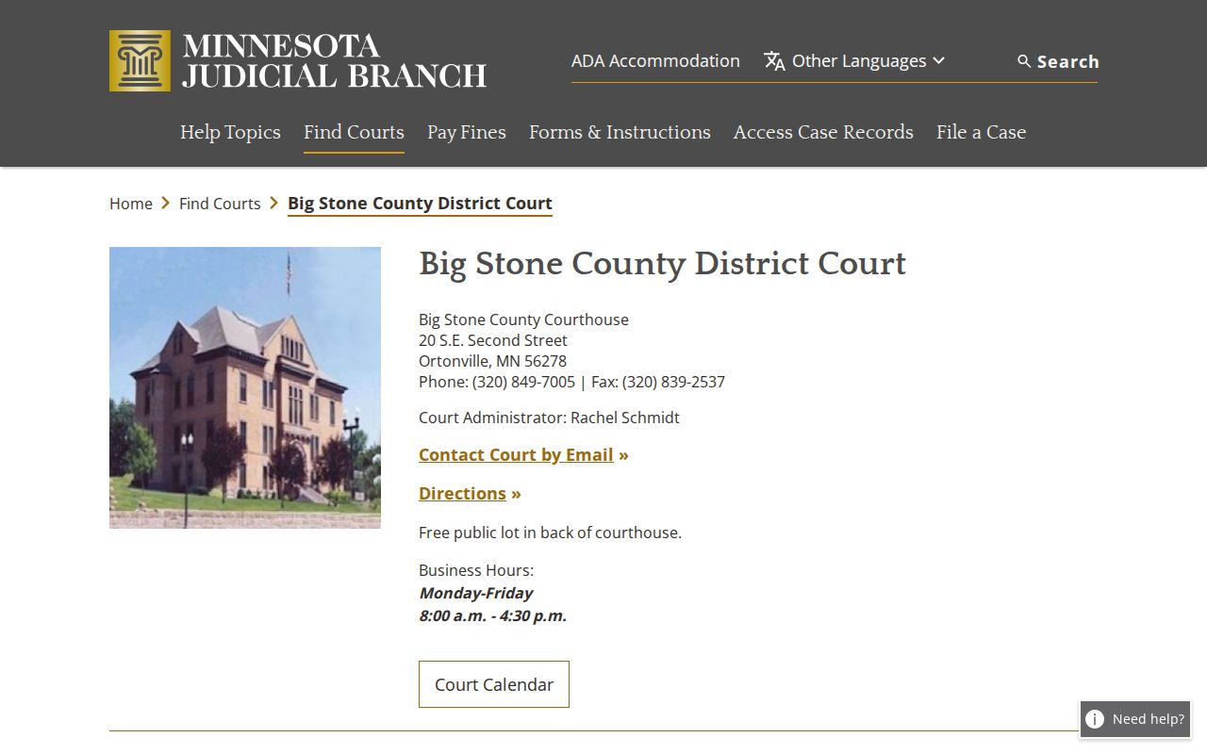This screenshot has height=754, width=1207.
Task: Click the Ortonville, MN 56278 line
Action: (492, 361)
